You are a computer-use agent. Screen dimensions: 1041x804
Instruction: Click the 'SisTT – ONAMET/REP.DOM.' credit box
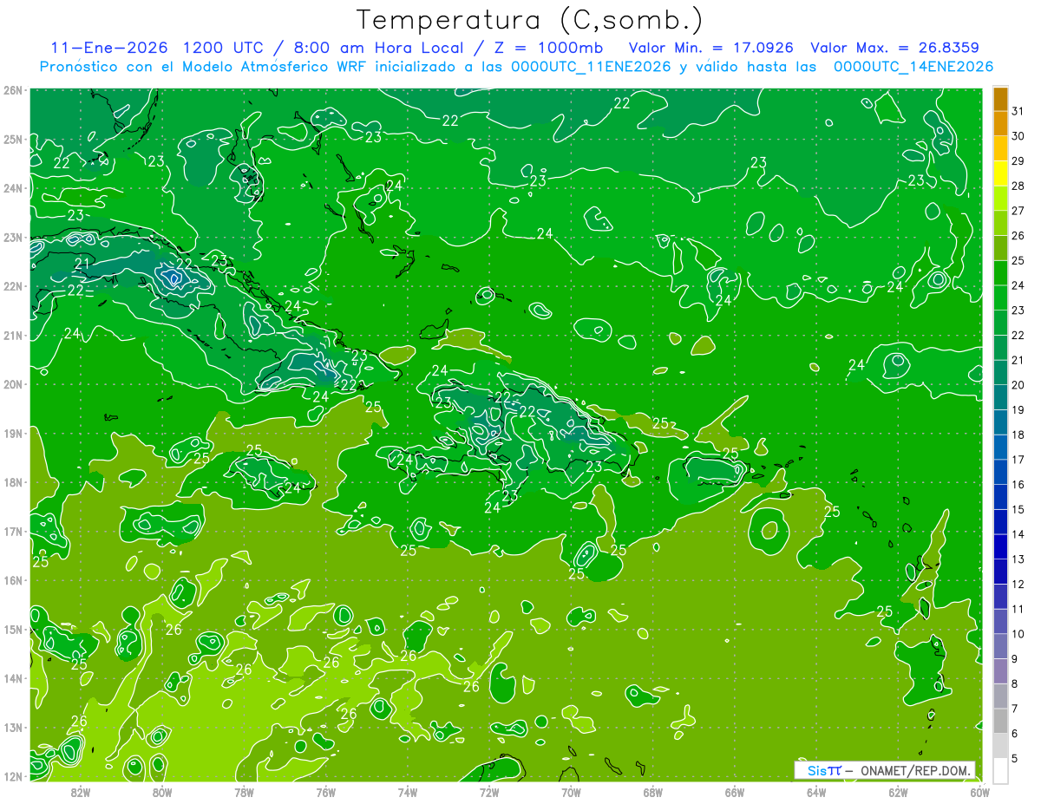885,770
